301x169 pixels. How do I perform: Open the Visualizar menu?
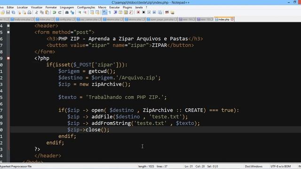pos(37,8)
